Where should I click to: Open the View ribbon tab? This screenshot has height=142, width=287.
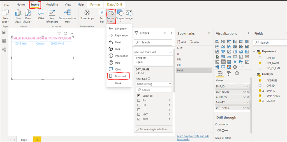[x=68, y=4]
